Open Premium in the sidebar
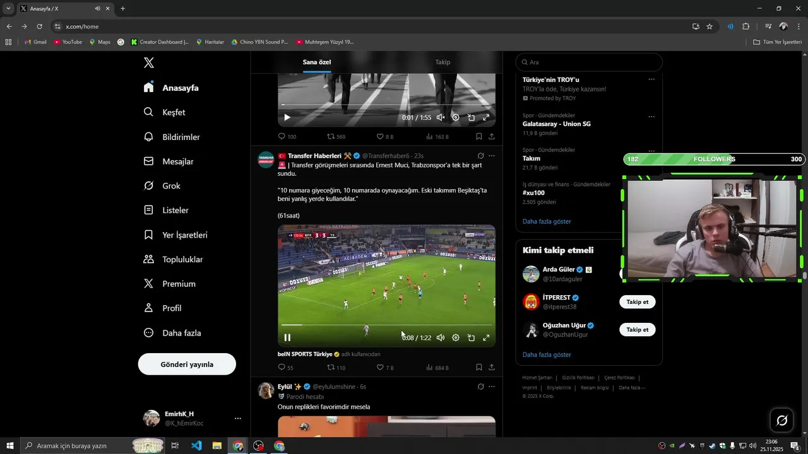The height and width of the screenshot is (454, 808). pyautogui.click(x=169, y=284)
